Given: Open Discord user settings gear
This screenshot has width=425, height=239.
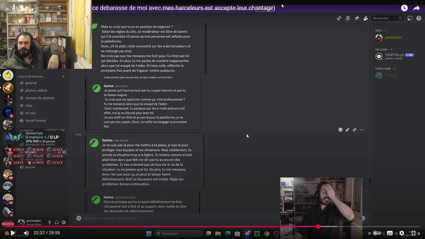Looking at the screenshot, I should point(64,222).
